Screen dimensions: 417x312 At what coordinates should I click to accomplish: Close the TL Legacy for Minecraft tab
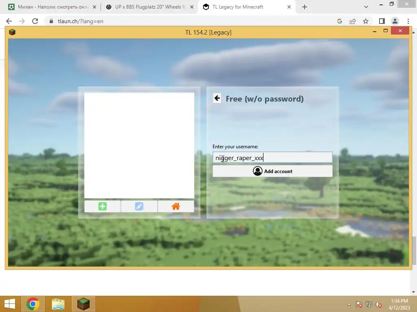pyautogui.click(x=289, y=7)
